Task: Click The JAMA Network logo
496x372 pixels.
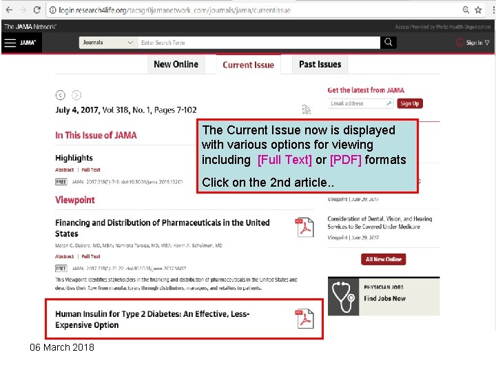Action: click(x=30, y=27)
